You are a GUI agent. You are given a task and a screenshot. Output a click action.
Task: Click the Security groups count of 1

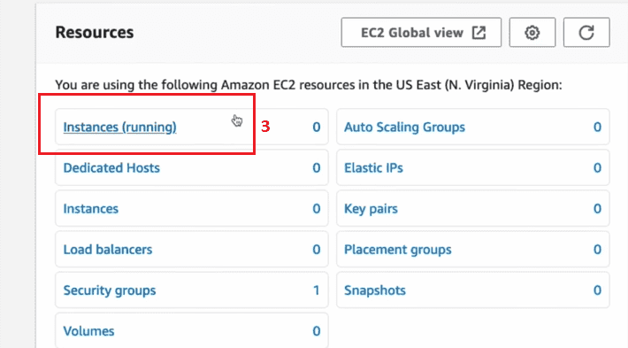click(317, 290)
